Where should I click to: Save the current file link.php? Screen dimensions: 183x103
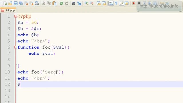15,3
